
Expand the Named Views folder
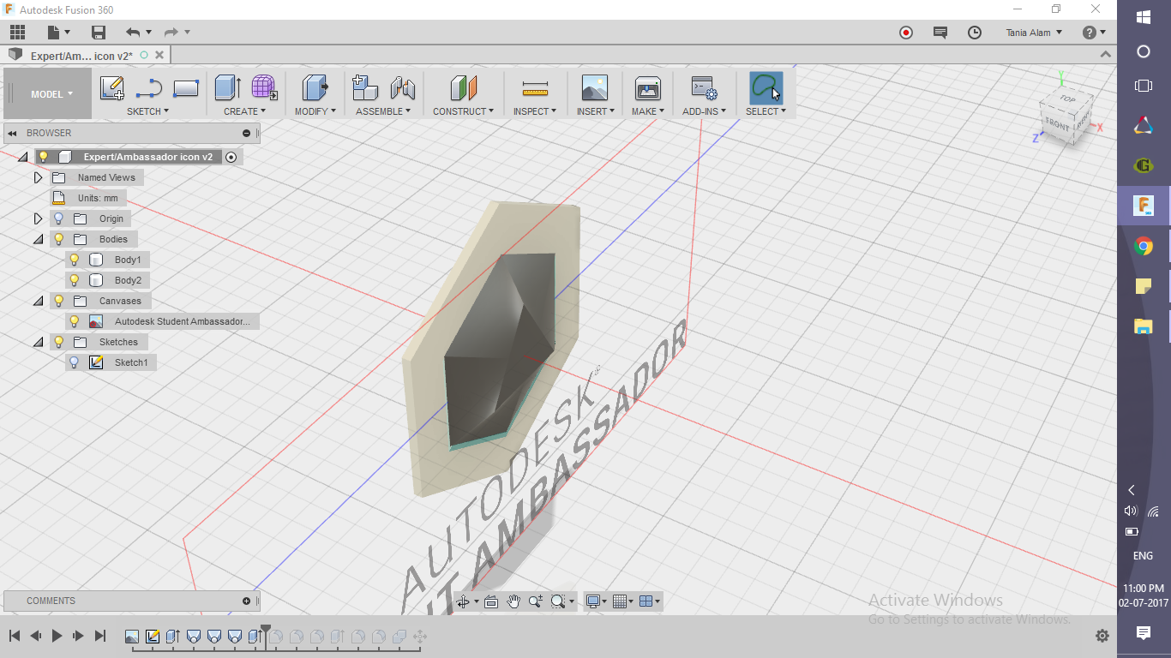click(39, 177)
